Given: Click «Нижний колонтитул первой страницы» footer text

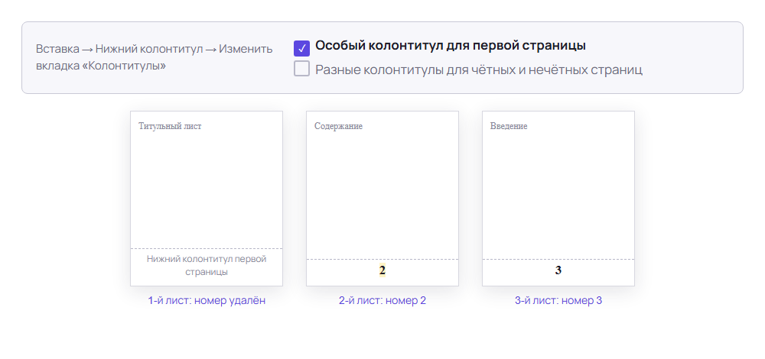Looking at the screenshot, I should click(x=207, y=265).
